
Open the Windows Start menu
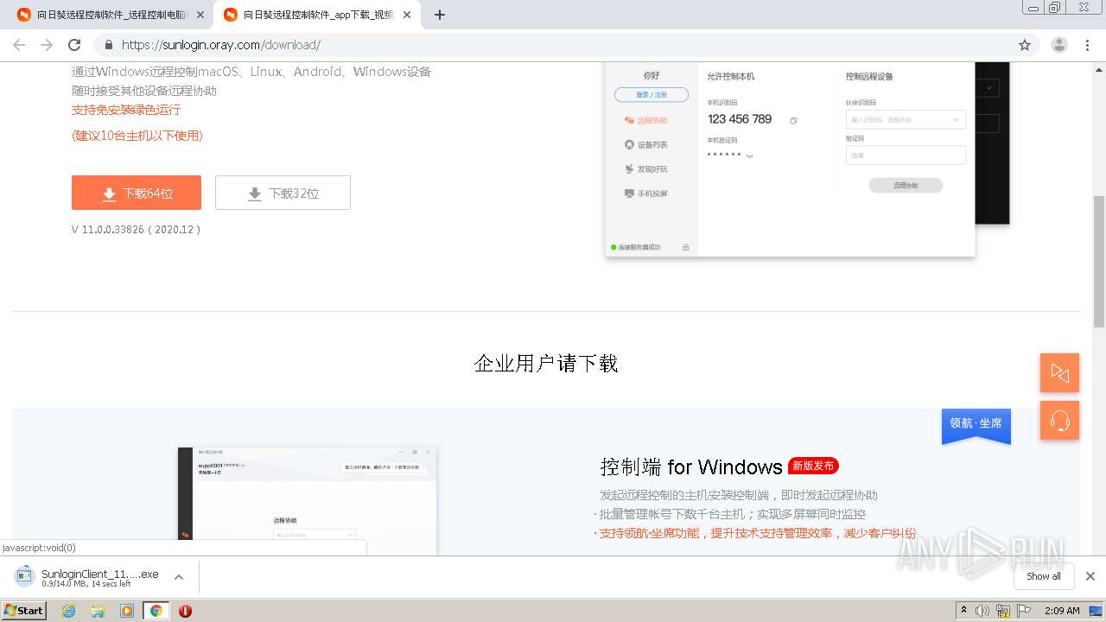[24, 610]
